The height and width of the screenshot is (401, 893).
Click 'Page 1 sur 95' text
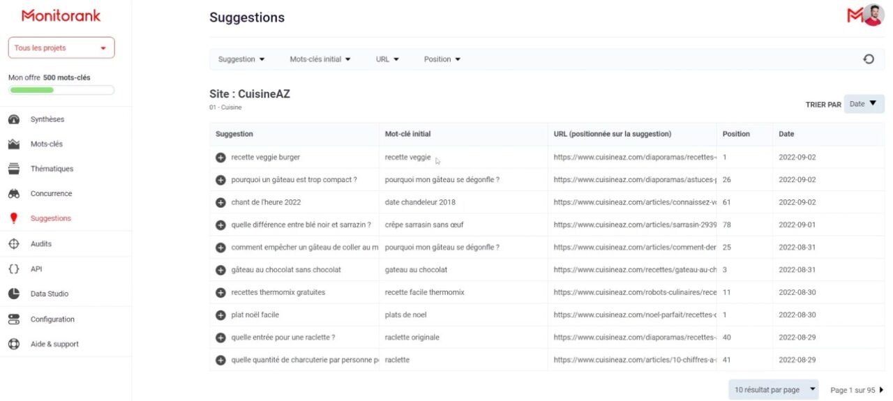(853, 390)
